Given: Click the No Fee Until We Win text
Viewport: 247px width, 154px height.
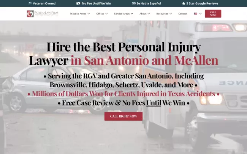Looking at the screenshot, I should [x=97, y=3].
